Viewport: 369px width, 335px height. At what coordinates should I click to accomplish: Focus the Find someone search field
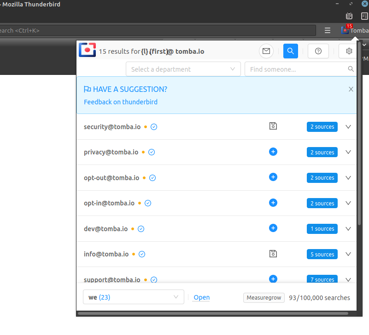[300, 69]
